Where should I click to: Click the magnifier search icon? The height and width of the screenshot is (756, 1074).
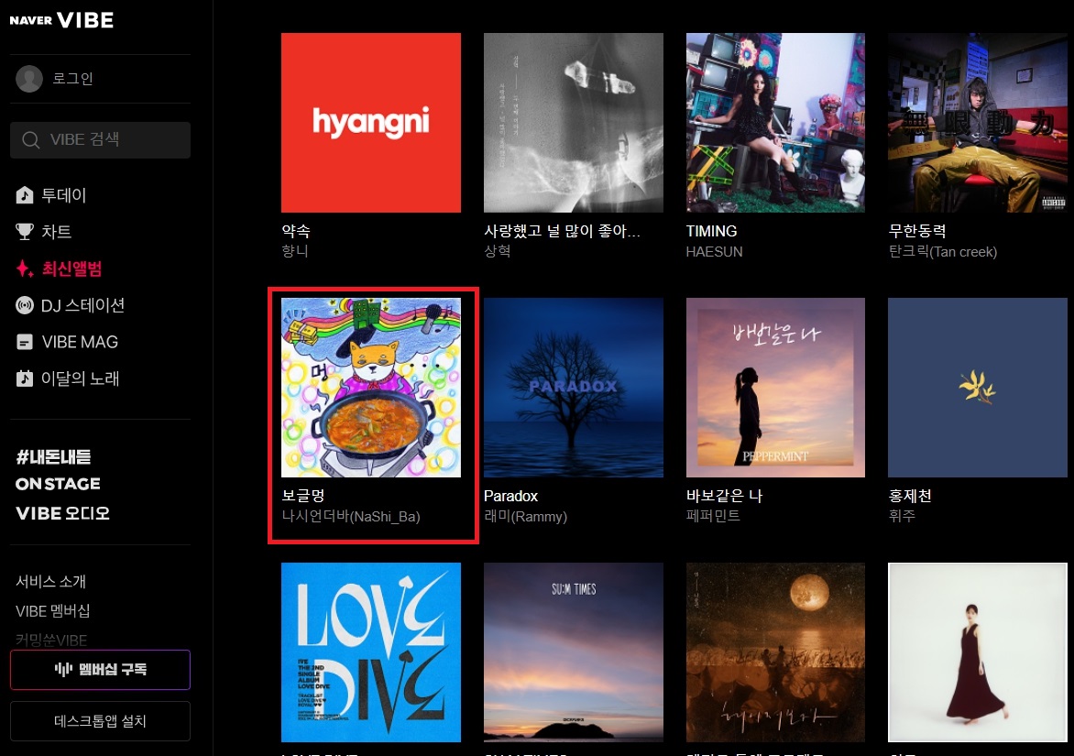click(x=31, y=139)
